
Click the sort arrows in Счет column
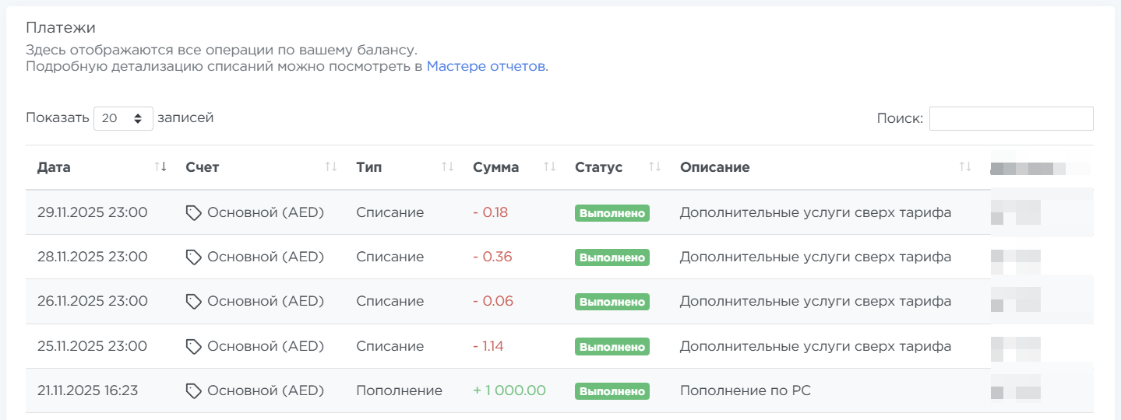(x=331, y=166)
